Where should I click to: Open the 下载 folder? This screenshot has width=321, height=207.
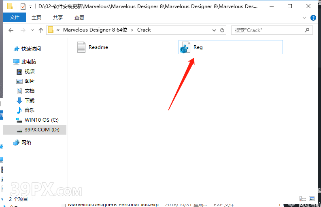[30, 100]
